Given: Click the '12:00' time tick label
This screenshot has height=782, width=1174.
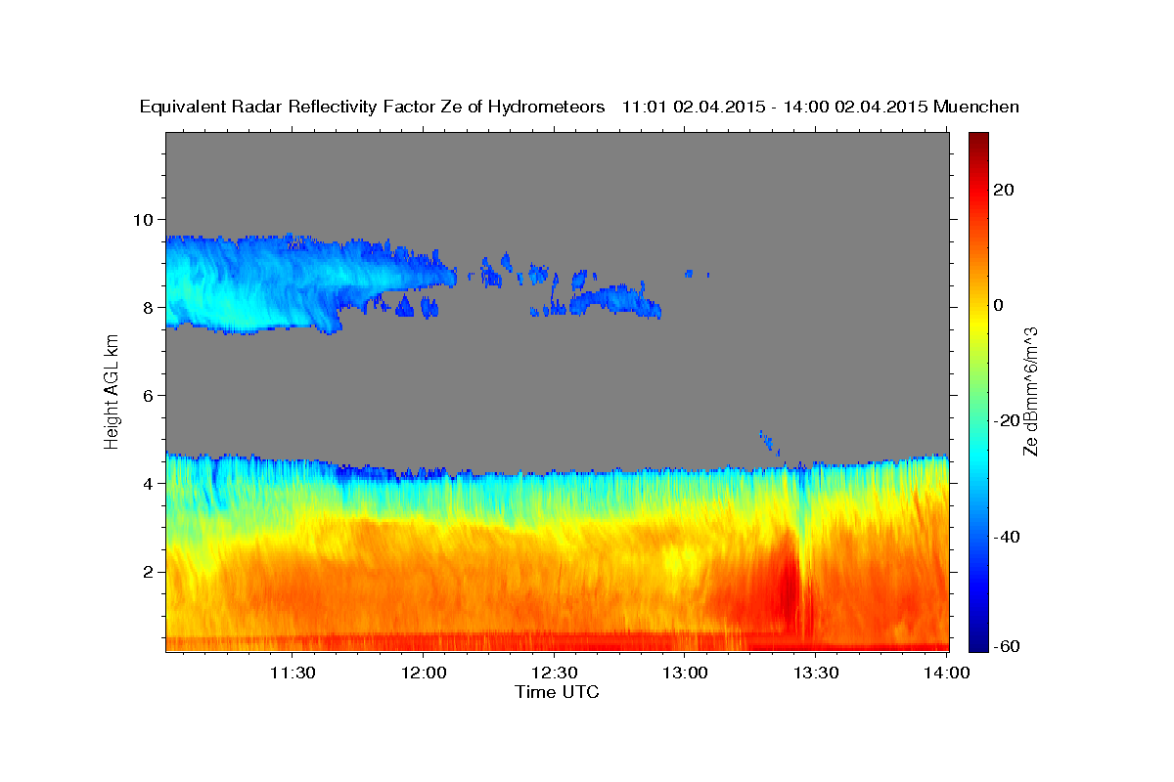Looking at the screenshot, I should (x=423, y=673).
